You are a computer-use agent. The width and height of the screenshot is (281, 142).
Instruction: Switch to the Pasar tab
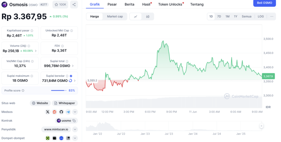pyautogui.click(x=112, y=4)
